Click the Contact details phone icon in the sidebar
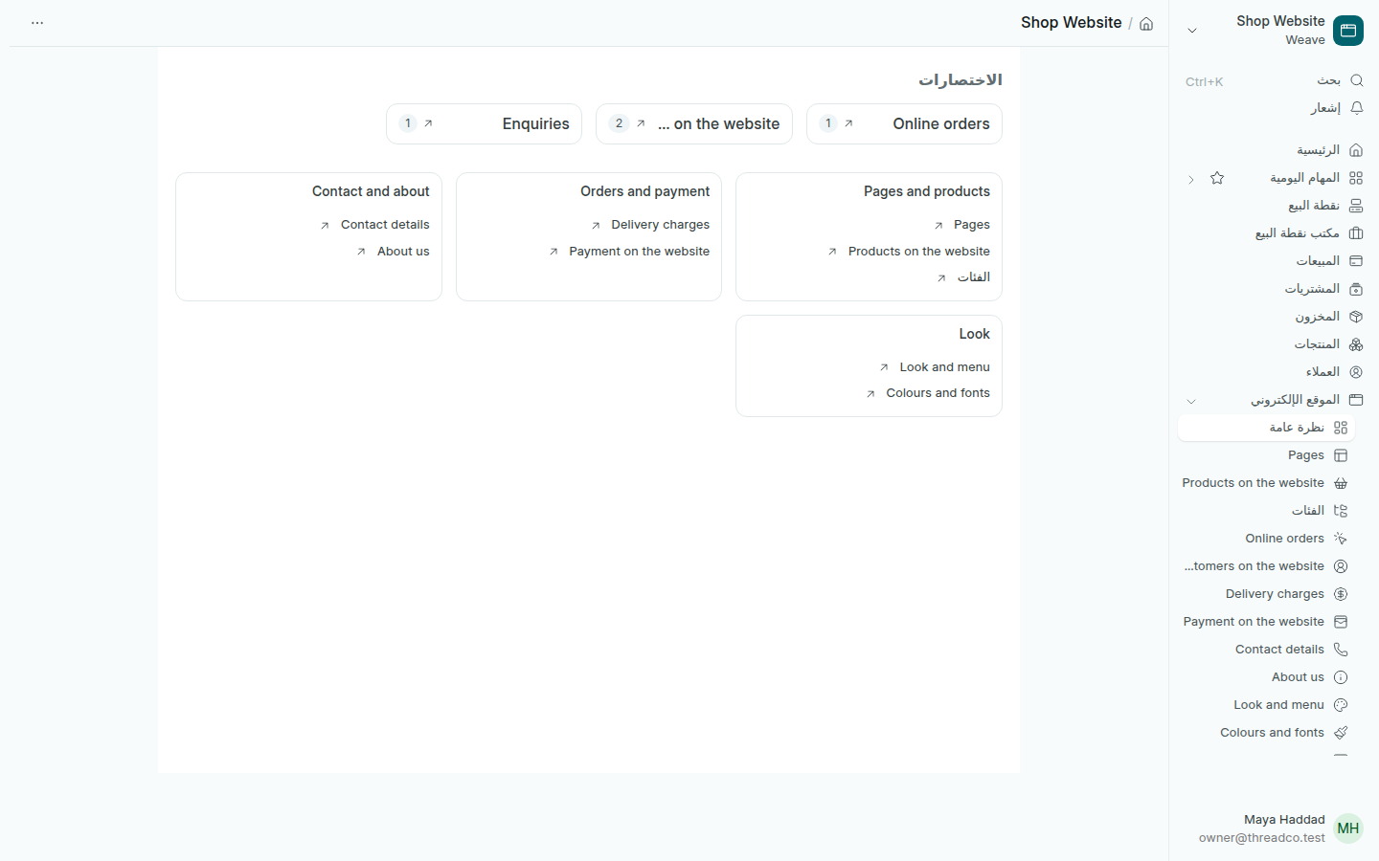The width and height of the screenshot is (1379, 861). tap(1341, 650)
